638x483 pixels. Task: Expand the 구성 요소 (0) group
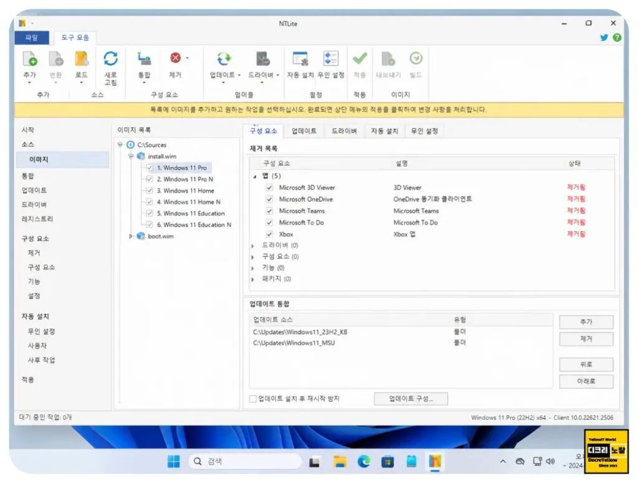pos(253,257)
